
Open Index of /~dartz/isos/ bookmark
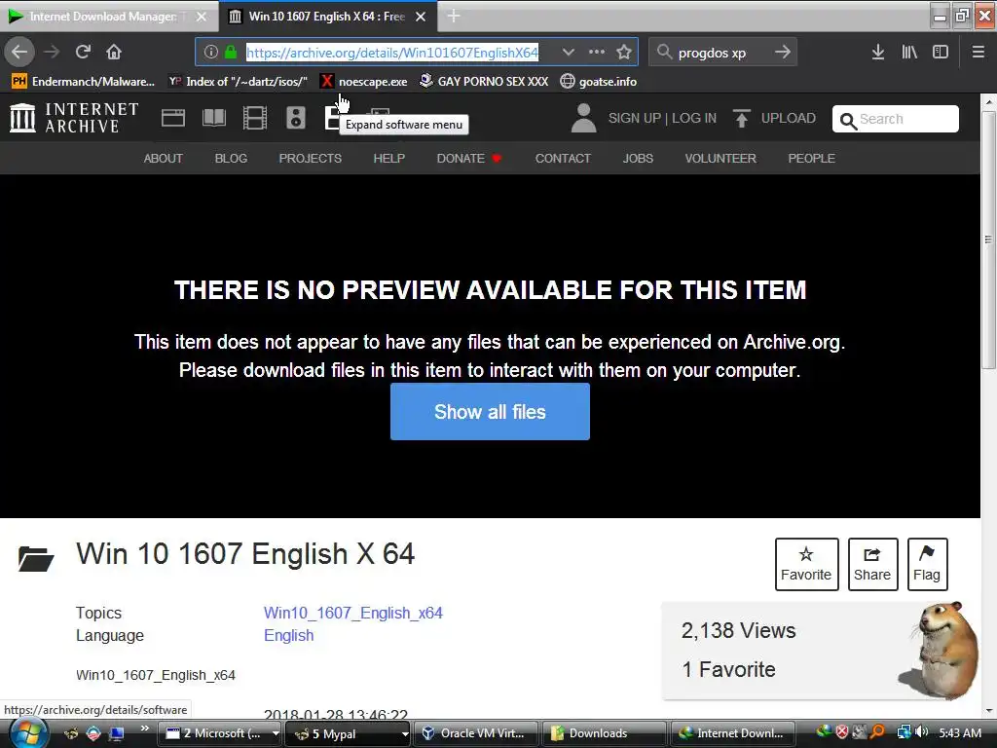pos(239,82)
